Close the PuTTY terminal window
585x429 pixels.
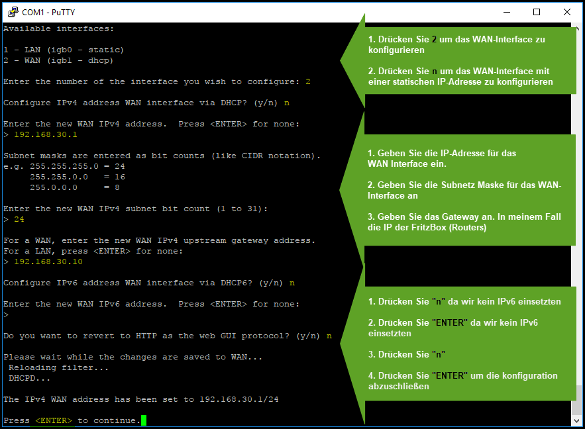coord(568,11)
